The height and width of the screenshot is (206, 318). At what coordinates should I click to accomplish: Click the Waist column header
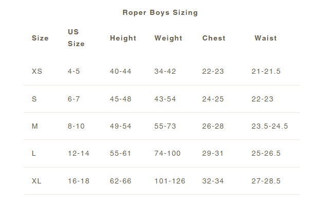tap(266, 38)
